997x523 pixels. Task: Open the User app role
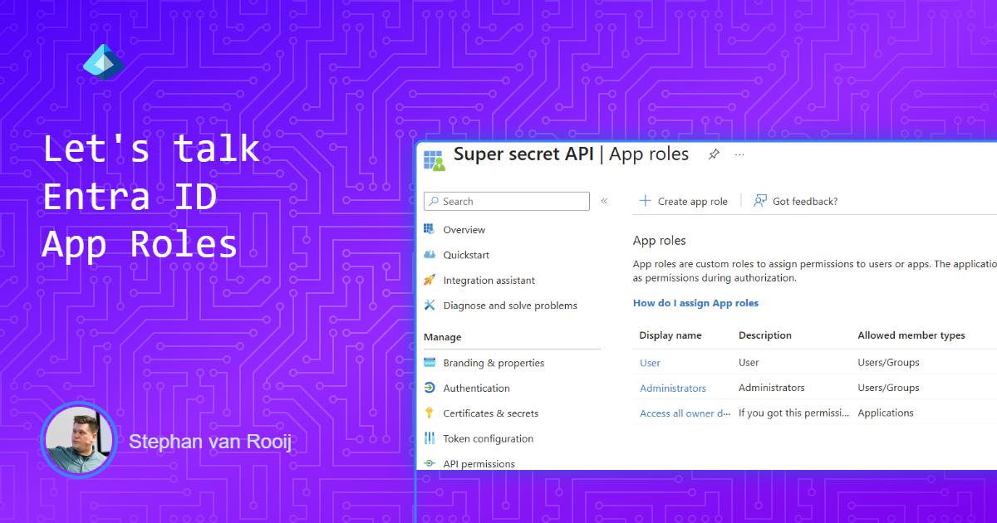pos(651,363)
